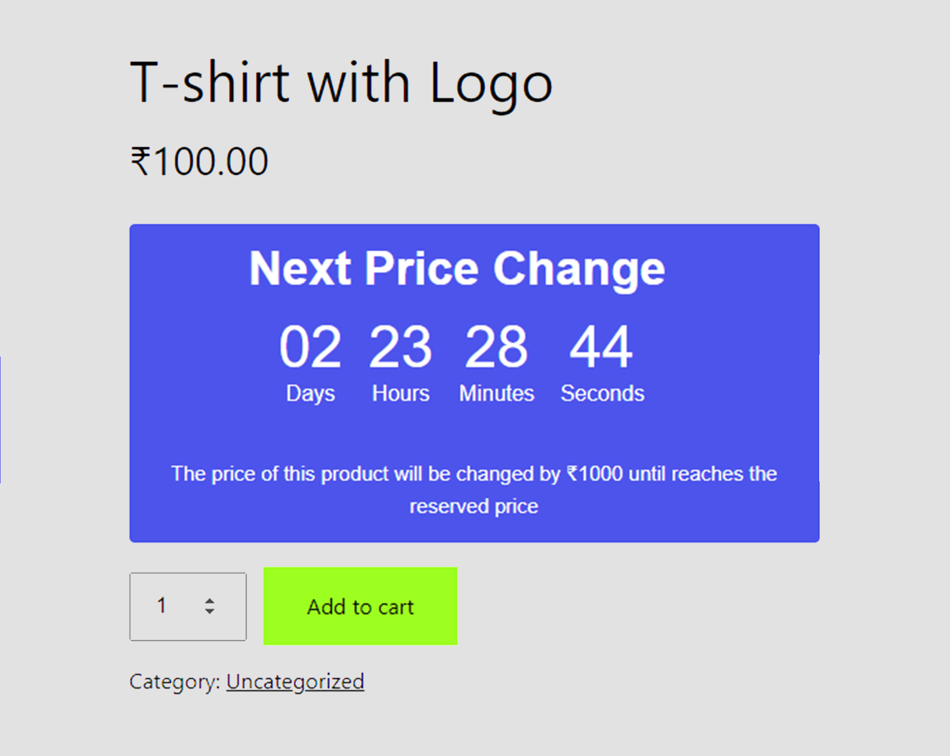Click the price change description text

pyautogui.click(x=474, y=489)
